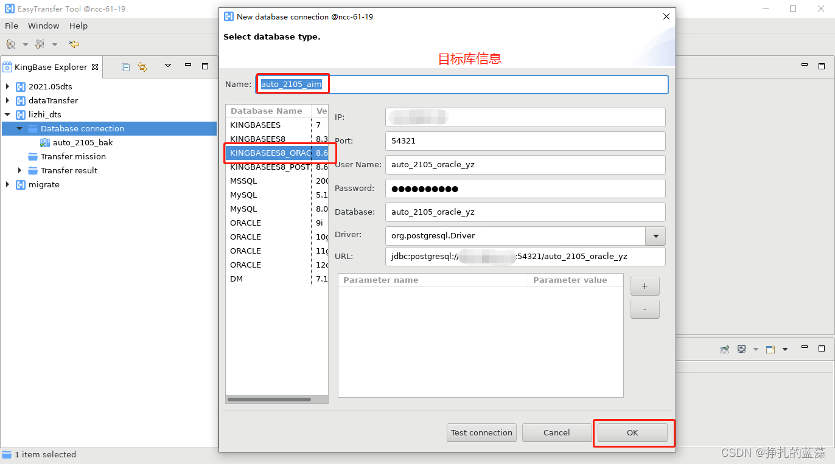Click the migrate project icon
Image resolution: width=835 pixels, height=464 pixels.
click(x=21, y=184)
